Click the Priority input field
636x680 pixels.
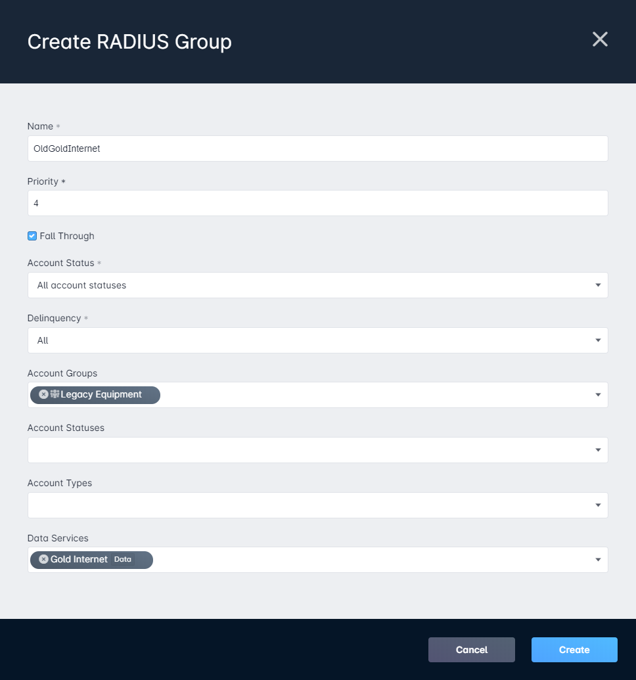pos(317,203)
